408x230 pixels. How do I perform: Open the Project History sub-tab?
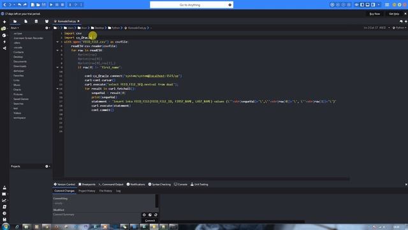point(87,191)
